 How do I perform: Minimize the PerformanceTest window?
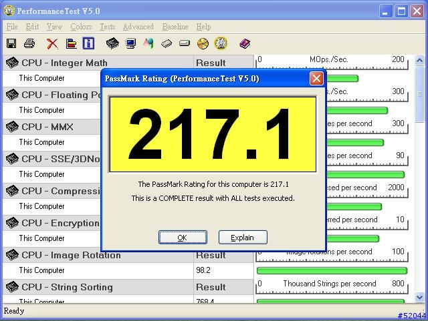[x=385, y=11]
